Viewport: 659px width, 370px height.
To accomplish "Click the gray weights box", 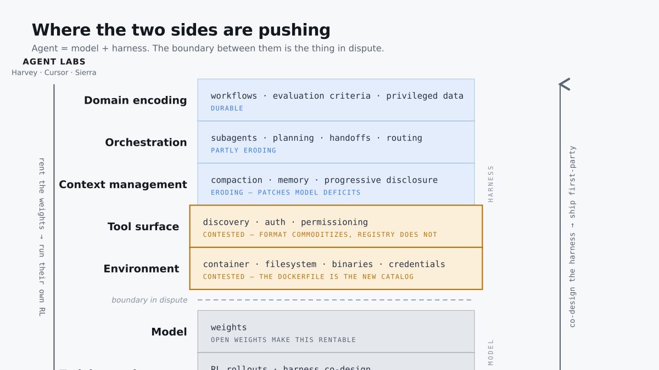I will point(336,332).
